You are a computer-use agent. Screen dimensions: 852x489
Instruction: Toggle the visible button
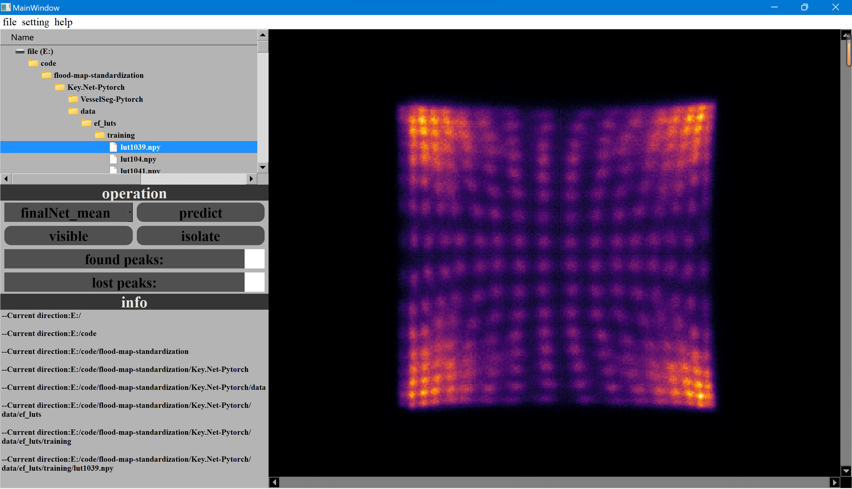click(68, 236)
